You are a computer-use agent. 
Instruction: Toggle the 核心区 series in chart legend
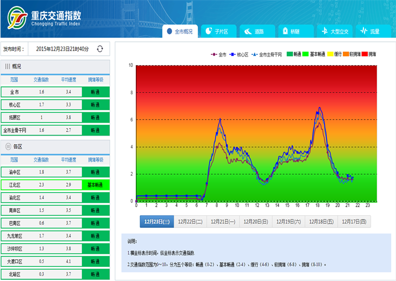pos(239,54)
